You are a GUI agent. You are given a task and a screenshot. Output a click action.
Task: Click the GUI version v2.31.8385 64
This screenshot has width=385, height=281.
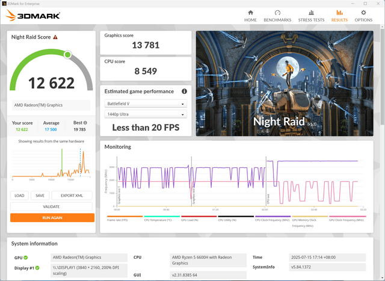point(208,275)
